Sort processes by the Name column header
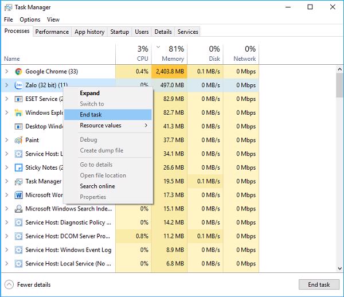344x297 pixels. coord(58,54)
